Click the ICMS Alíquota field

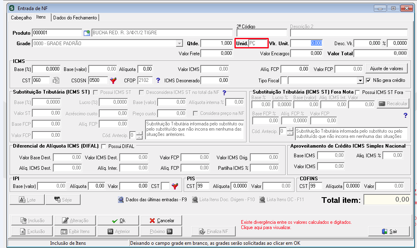tap(145, 69)
